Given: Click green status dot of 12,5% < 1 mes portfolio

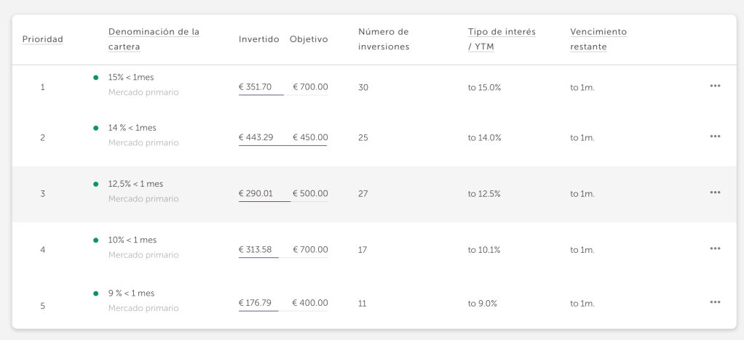Looking at the screenshot, I should tap(95, 184).
